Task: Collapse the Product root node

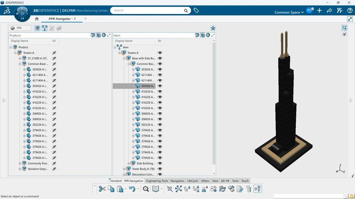Action: [11, 48]
